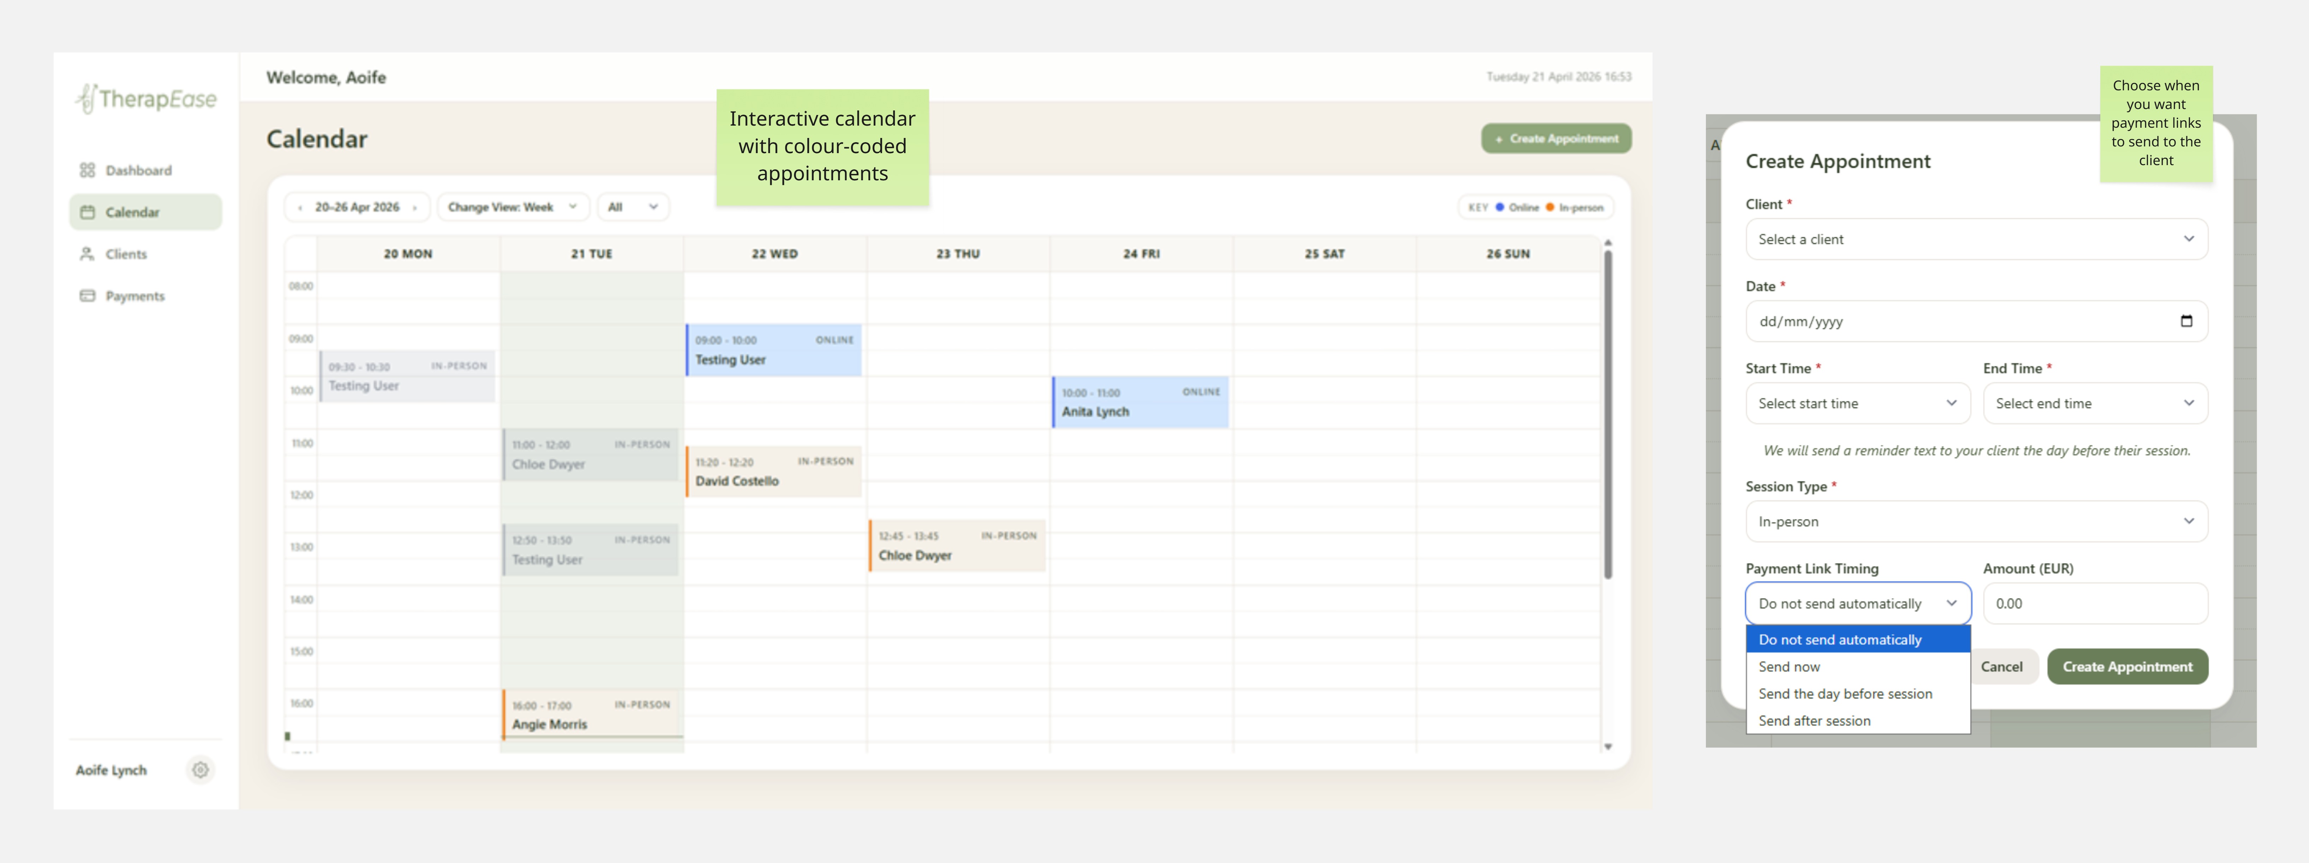
Task: Open the Select a client dropdown
Action: point(1976,239)
